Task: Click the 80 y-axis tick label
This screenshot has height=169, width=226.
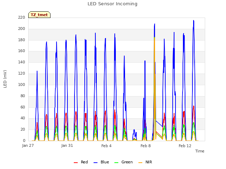Action: click(x=23, y=96)
